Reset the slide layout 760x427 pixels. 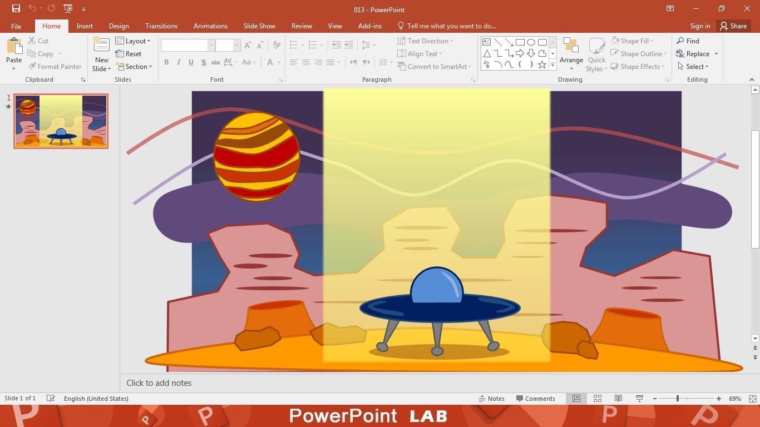[x=129, y=54]
